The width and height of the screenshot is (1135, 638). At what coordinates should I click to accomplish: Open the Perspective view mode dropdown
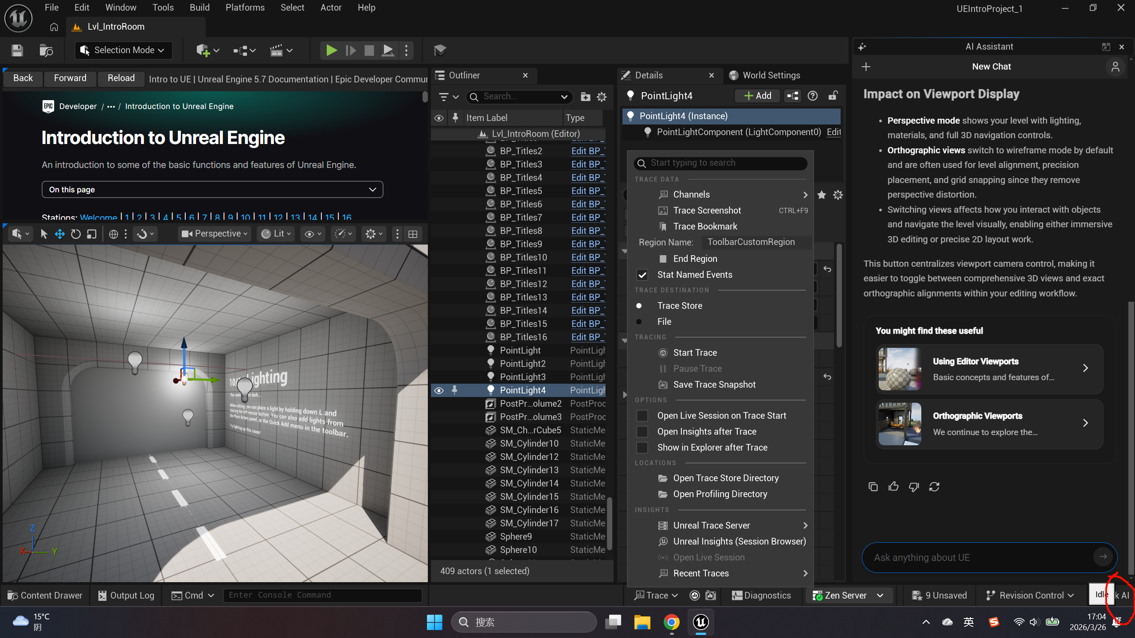point(215,234)
